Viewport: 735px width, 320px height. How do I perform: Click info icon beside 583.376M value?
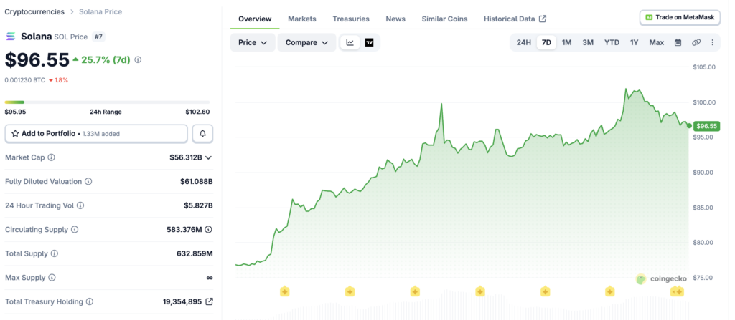click(209, 229)
